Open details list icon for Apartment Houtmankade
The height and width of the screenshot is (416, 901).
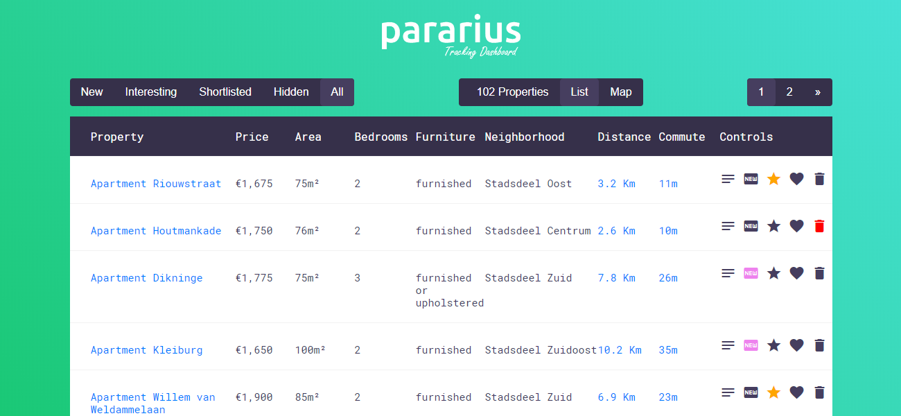(728, 226)
